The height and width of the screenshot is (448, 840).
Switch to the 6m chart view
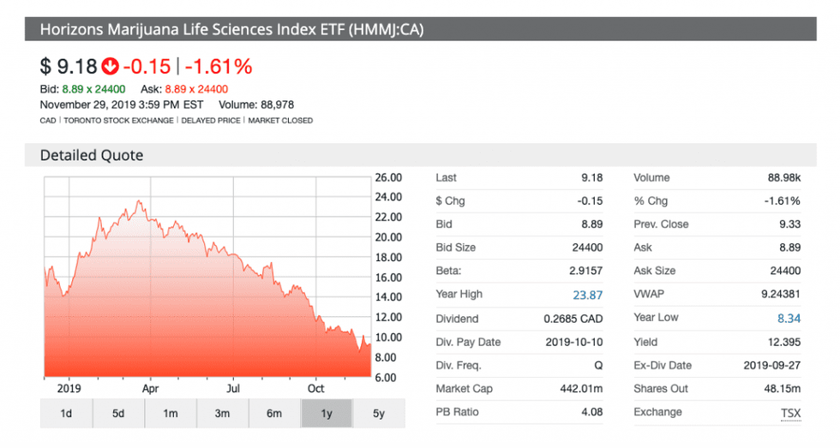274,414
